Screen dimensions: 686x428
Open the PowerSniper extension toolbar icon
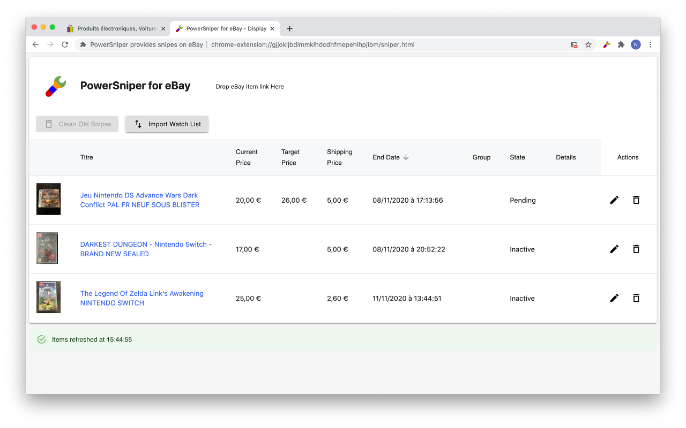[607, 45]
